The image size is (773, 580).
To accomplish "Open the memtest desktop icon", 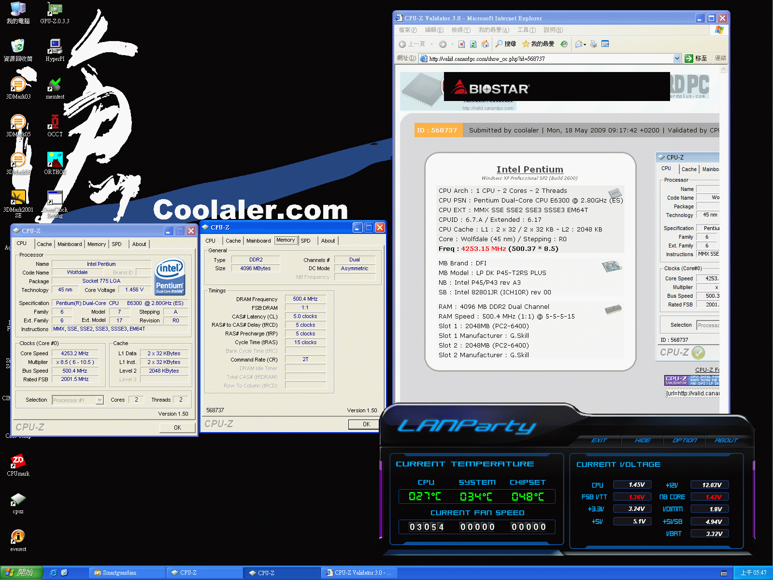I will 55,88.
